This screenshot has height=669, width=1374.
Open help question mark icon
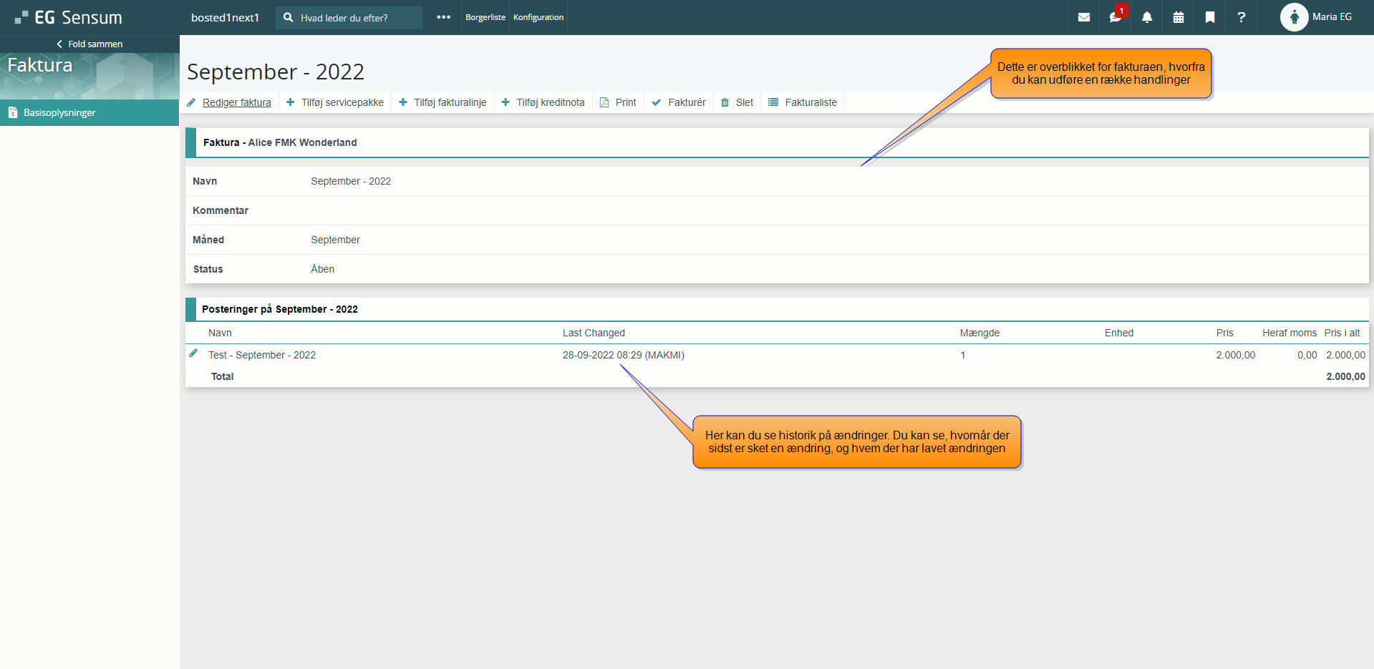[1242, 17]
